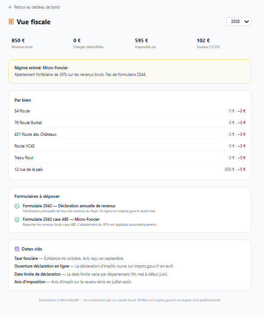Screen dimensions: 264x317
Task: Click the amount on the Route VC42 row
Action: coord(237,146)
